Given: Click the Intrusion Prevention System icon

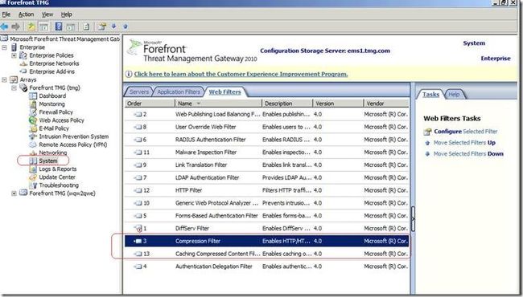Looking at the screenshot, I should click(x=33, y=136).
